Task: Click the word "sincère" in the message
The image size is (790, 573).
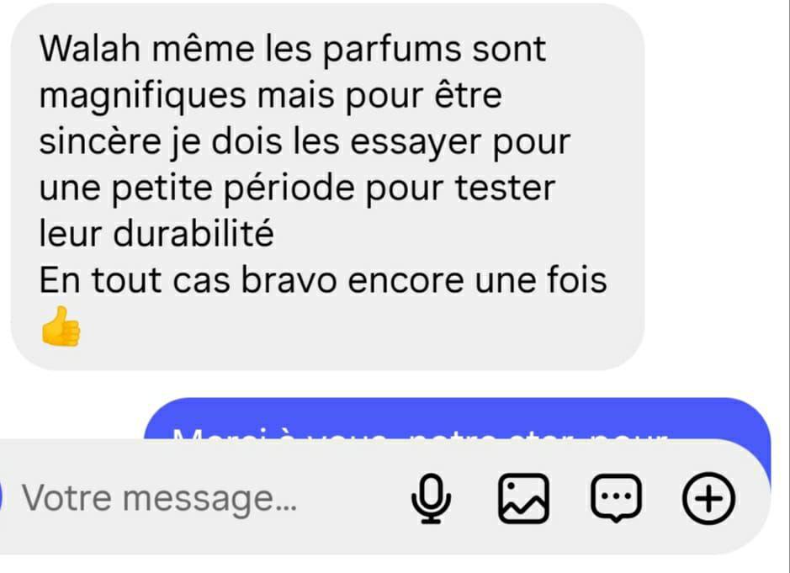Action: click(x=100, y=141)
